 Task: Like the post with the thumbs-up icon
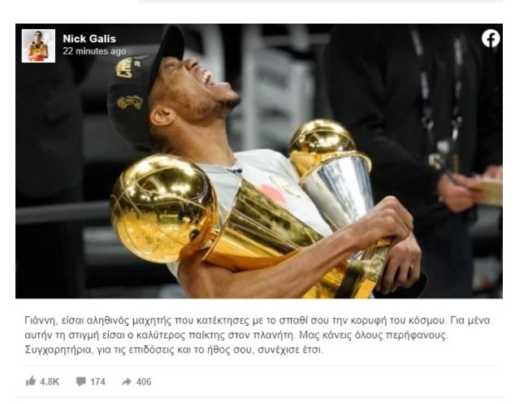[x=31, y=381]
